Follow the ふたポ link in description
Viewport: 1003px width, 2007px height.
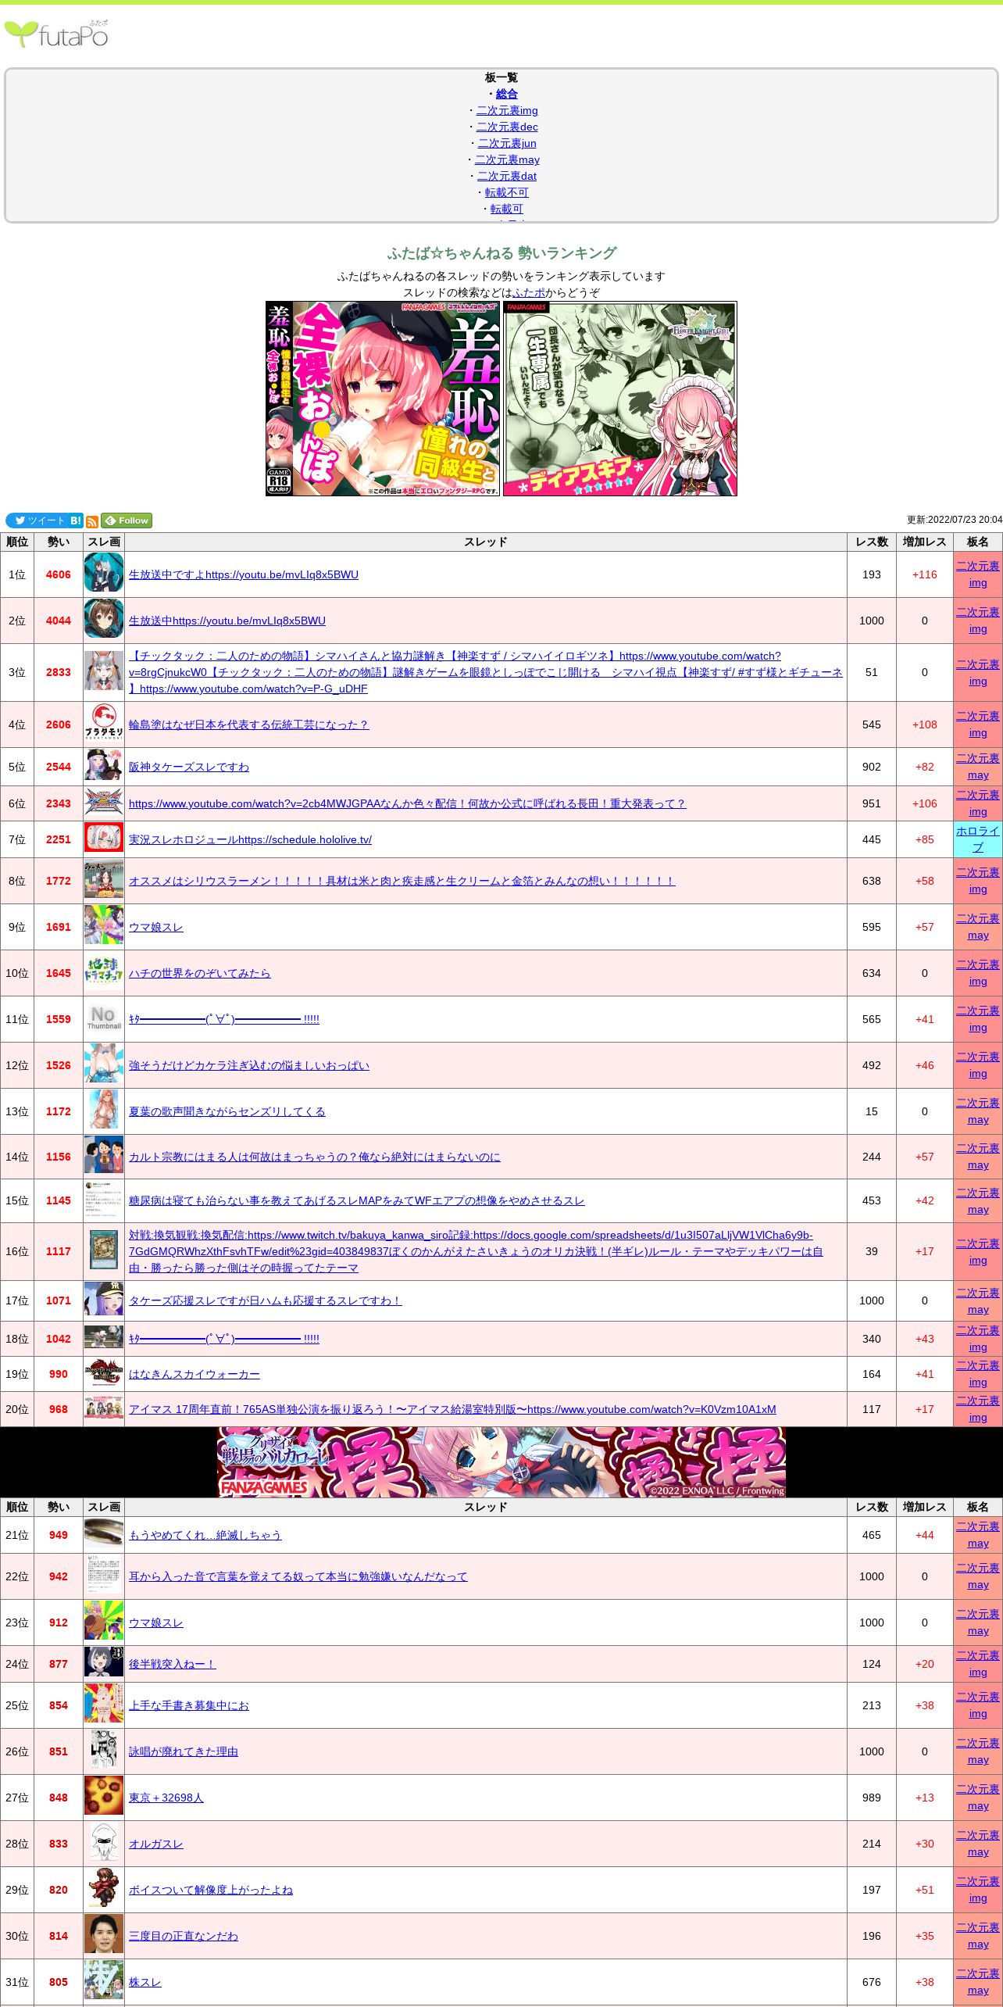[529, 292]
